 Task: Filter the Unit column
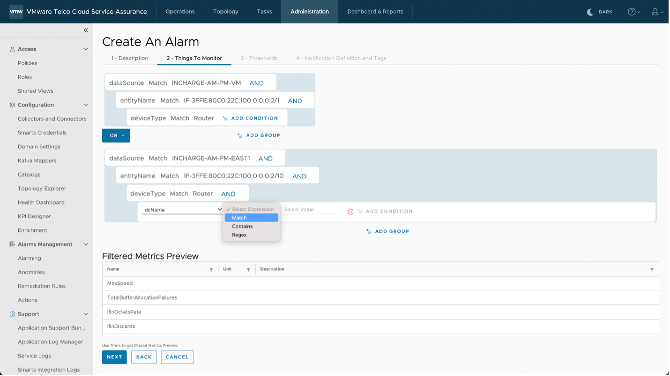click(x=248, y=270)
